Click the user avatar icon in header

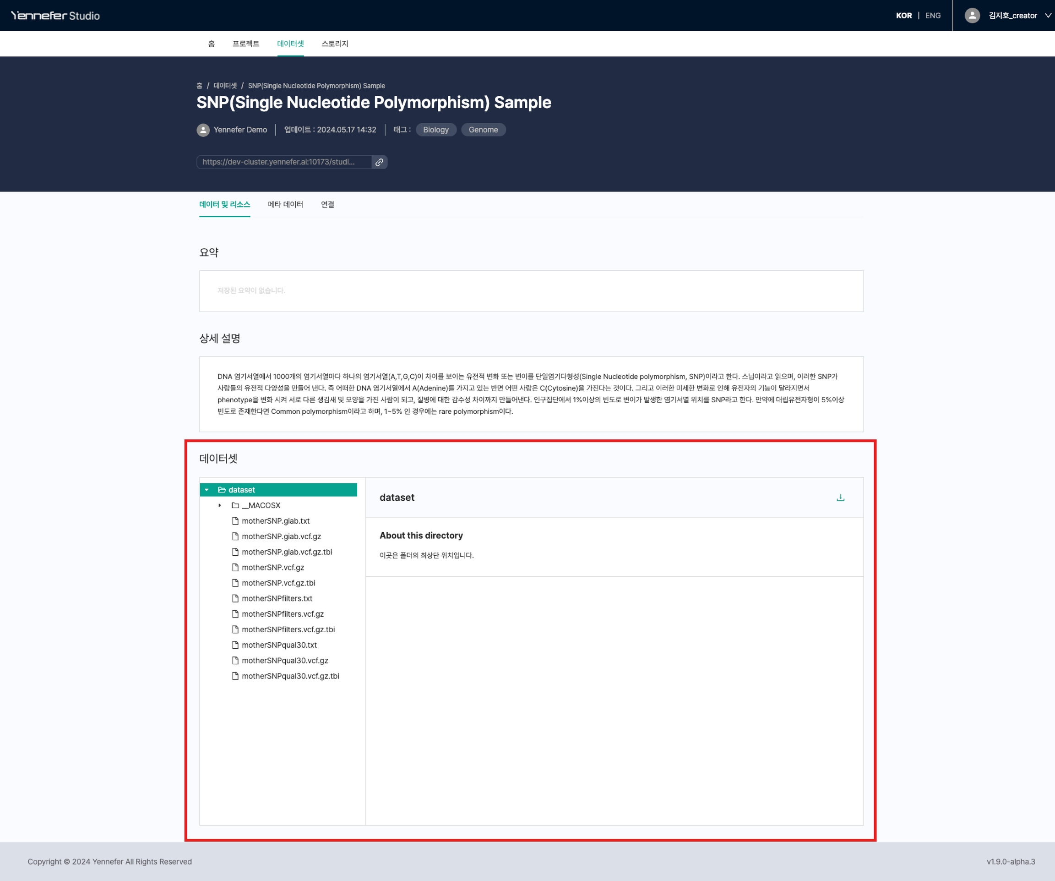pos(972,16)
